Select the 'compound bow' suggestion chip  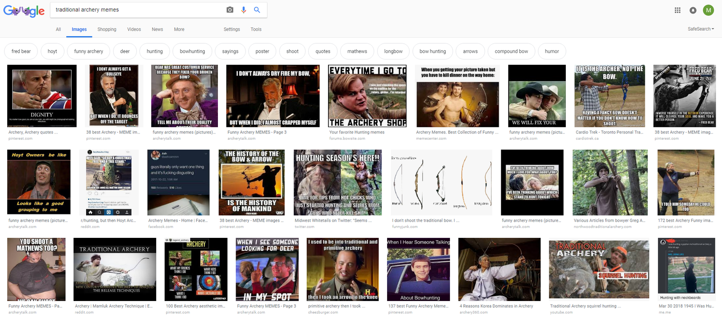511,51
